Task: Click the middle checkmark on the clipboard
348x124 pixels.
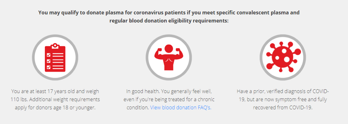Action: point(48,61)
